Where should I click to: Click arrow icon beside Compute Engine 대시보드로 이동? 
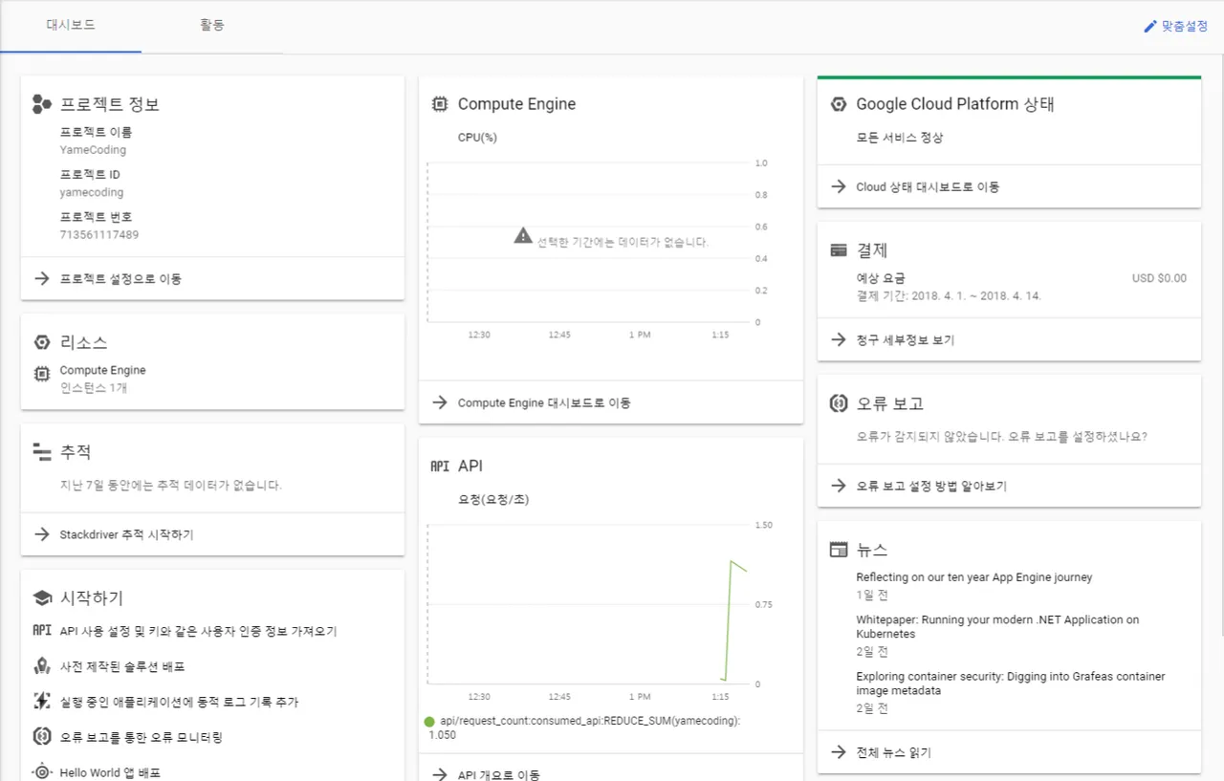tap(440, 402)
